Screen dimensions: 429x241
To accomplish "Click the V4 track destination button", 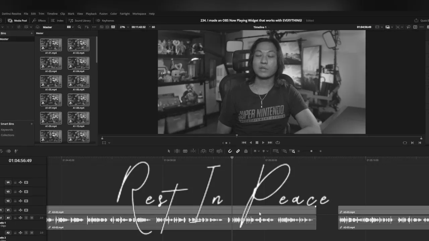I will coord(8,182).
